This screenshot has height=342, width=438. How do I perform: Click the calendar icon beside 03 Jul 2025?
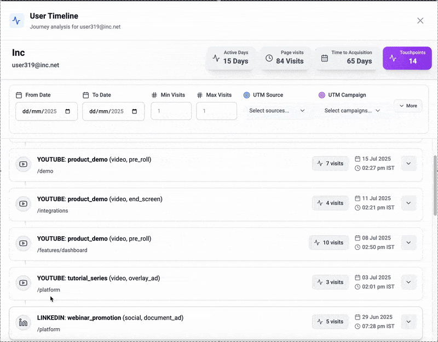tap(358, 277)
